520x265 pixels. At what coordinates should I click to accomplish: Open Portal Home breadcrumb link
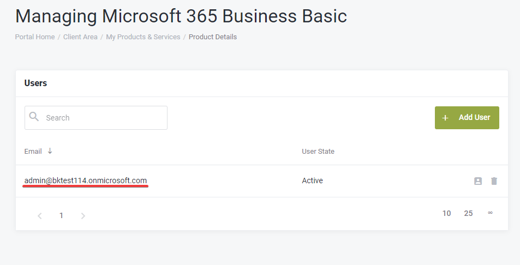click(x=35, y=37)
